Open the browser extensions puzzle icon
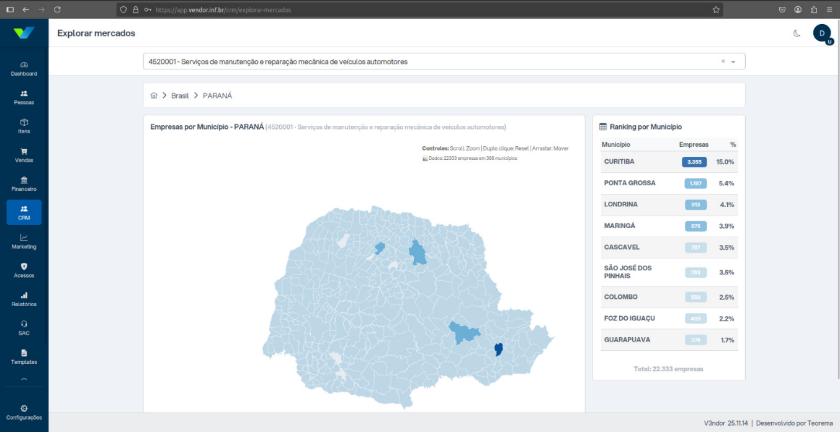840x432 pixels. (x=814, y=9)
